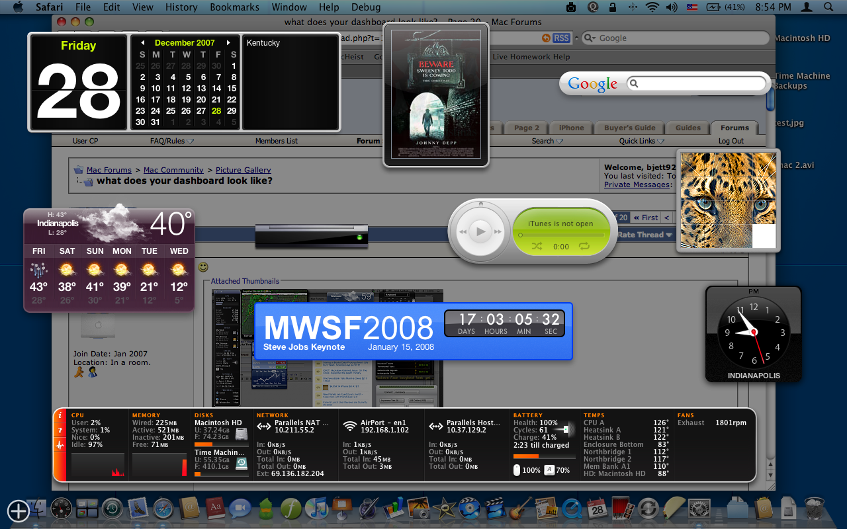Open the Debug menu

click(366, 7)
